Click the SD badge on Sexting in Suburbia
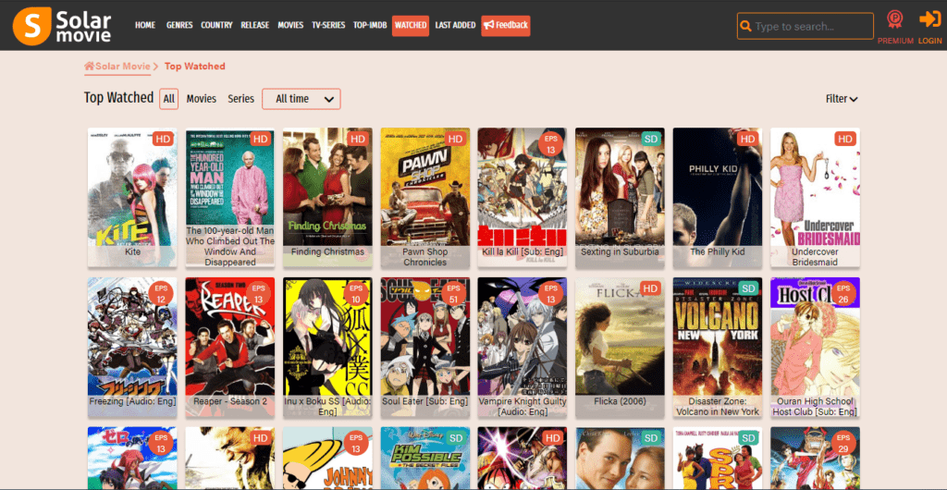The width and height of the screenshot is (947, 490). click(650, 139)
